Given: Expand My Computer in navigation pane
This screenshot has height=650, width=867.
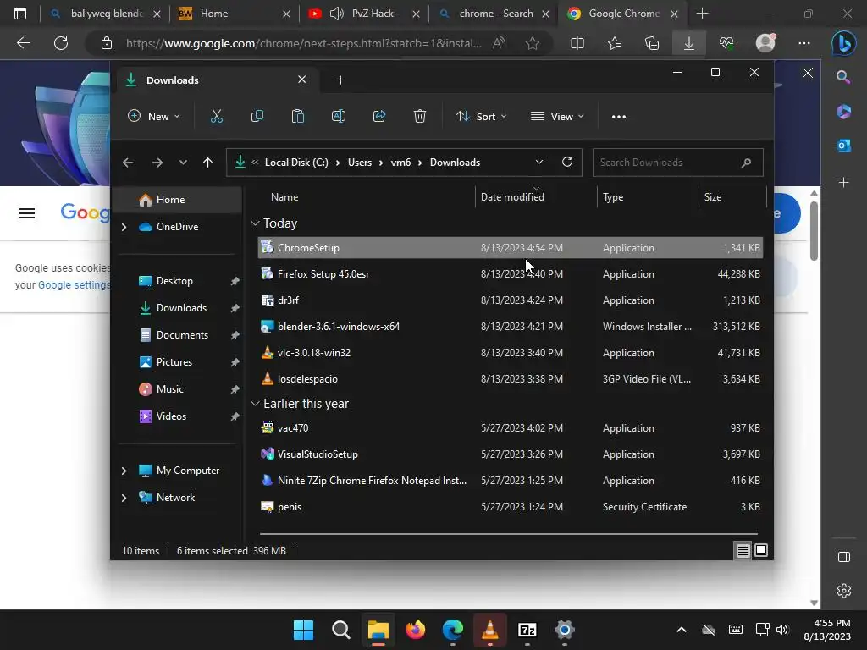Looking at the screenshot, I should tap(124, 471).
